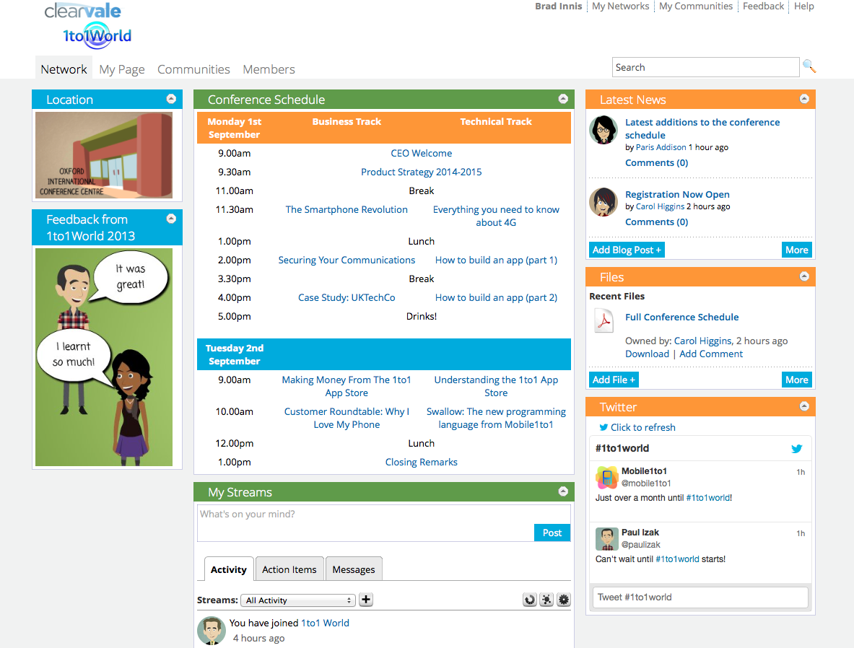Open Case Study: UKTechCo session
854x648 pixels.
pos(347,297)
